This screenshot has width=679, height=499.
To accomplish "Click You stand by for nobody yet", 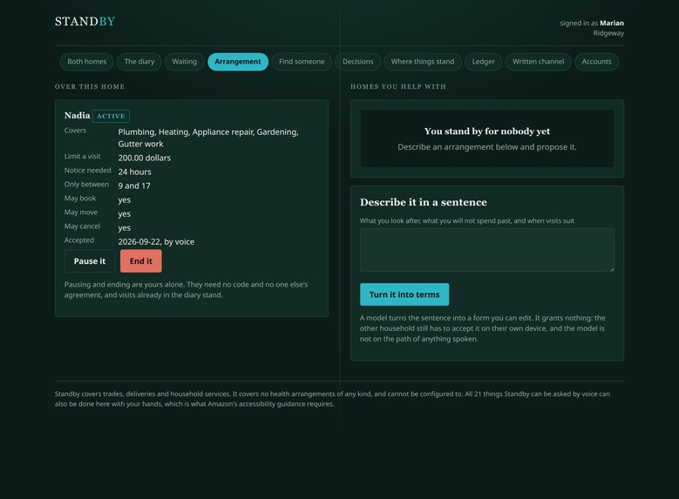I will point(487,131).
